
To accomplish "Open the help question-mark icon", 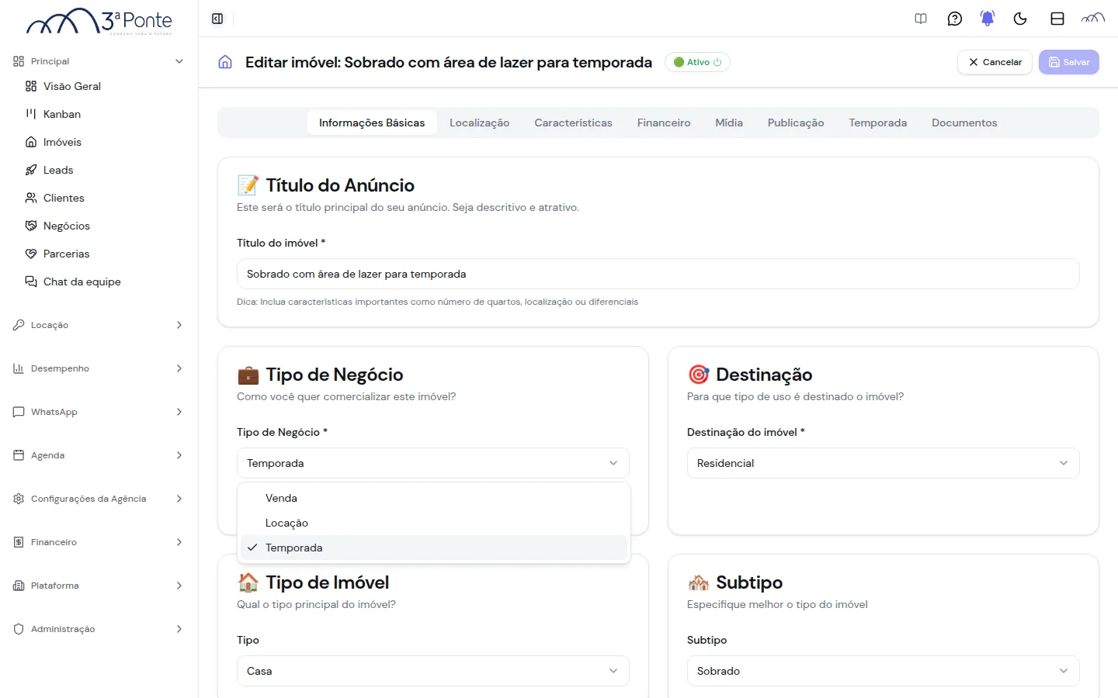I will (955, 19).
